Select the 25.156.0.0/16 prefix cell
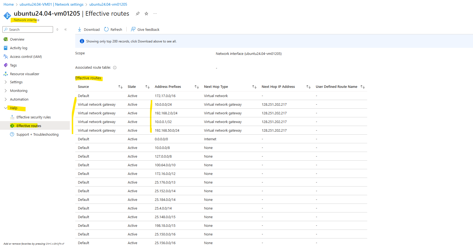 coord(165,243)
